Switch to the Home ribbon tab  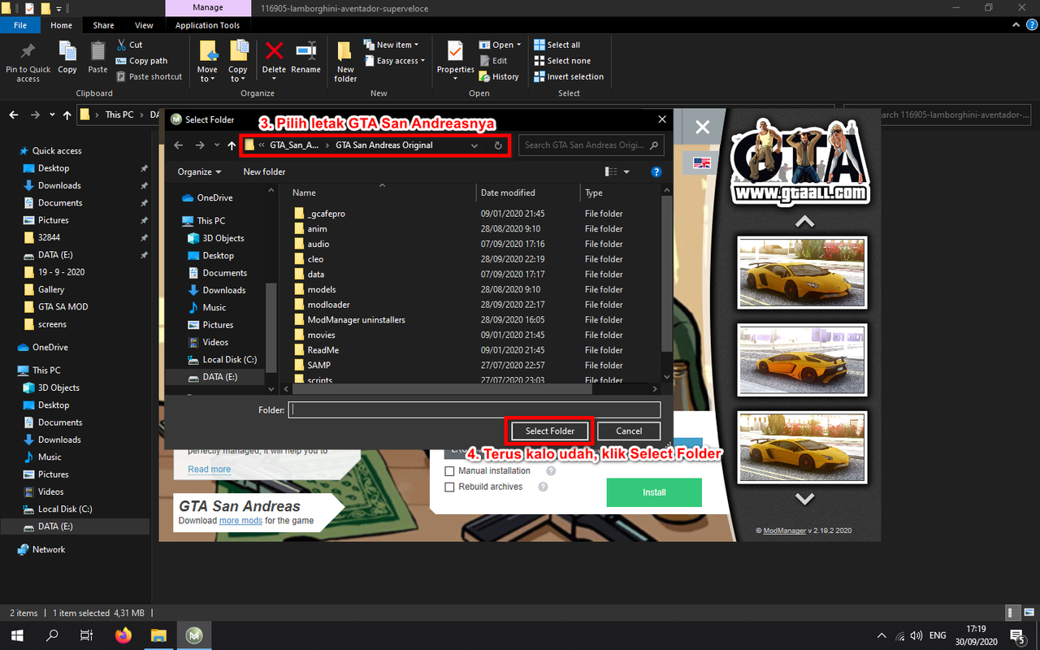tap(61, 25)
